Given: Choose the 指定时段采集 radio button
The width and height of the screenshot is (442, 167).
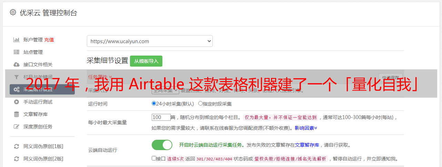Looking at the screenshot, I should tap(200, 104).
